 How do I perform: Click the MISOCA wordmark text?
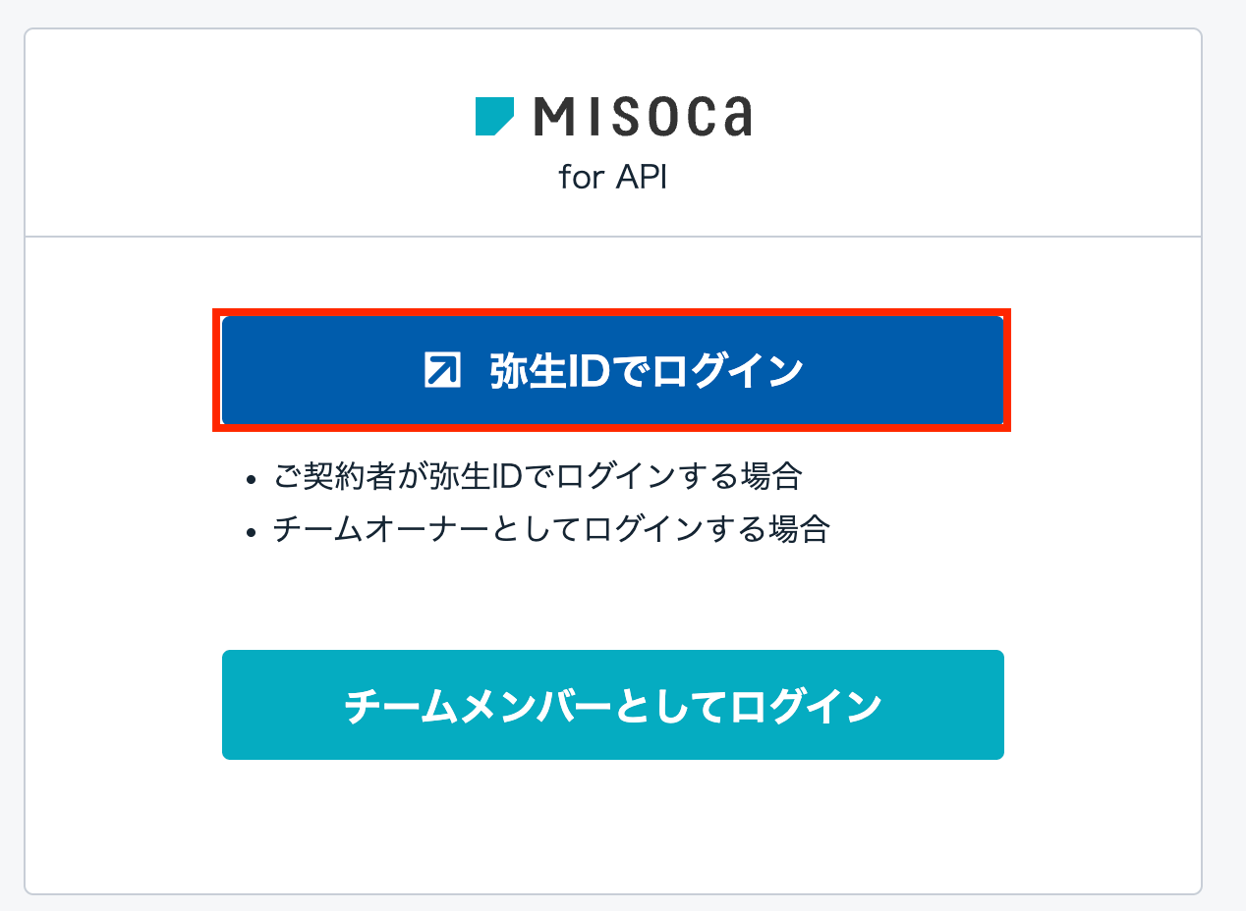click(x=643, y=117)
